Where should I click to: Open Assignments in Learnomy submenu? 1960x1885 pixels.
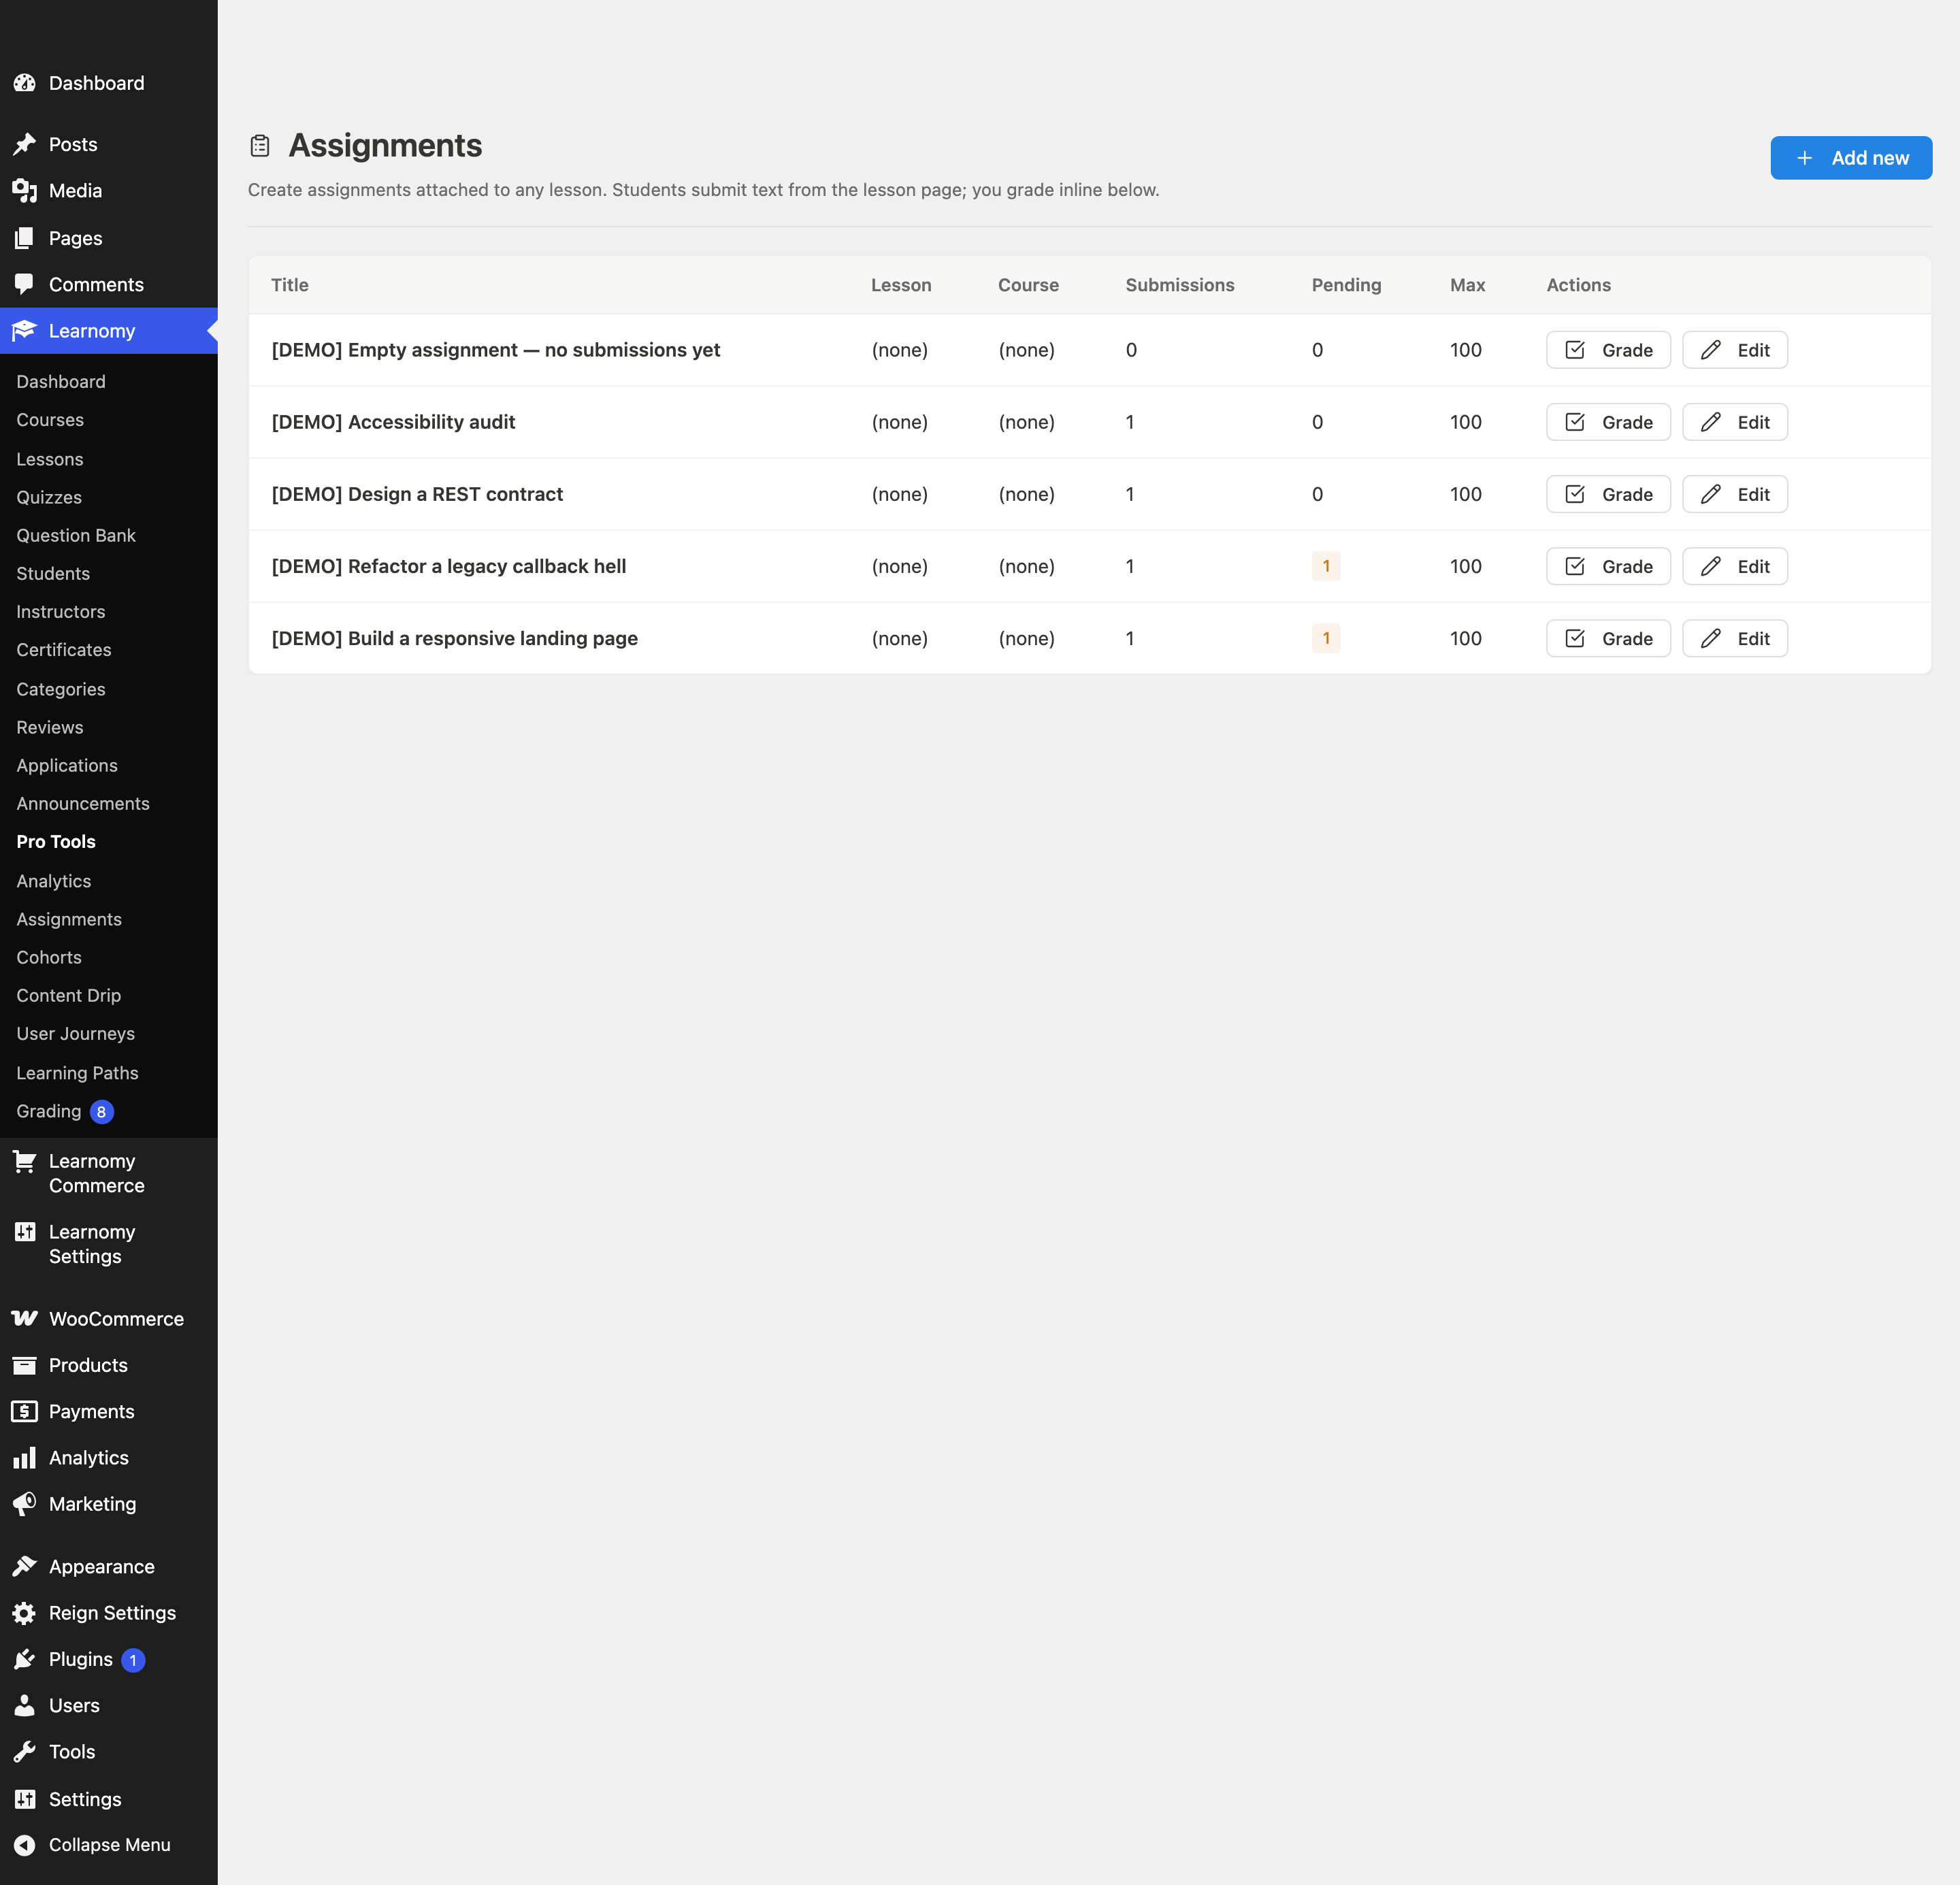tap(69, 919)
